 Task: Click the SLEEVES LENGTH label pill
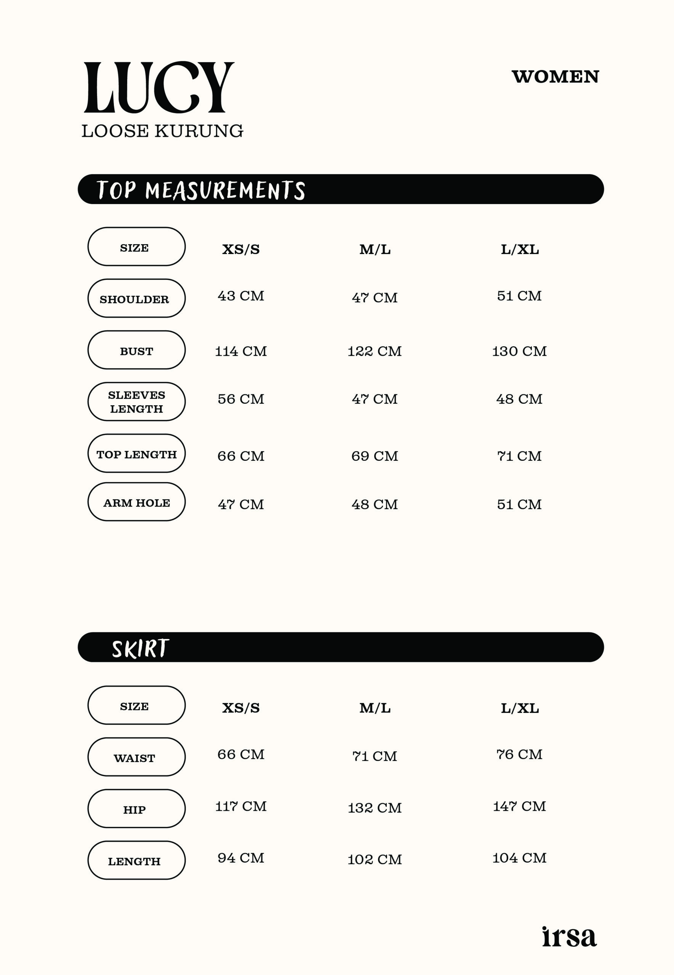tap(136, 402)
